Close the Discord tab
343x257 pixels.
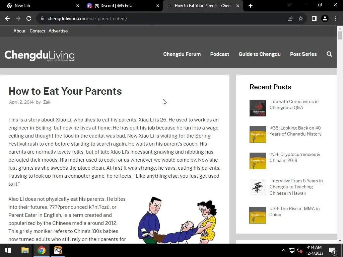click(x=158, y=6)
